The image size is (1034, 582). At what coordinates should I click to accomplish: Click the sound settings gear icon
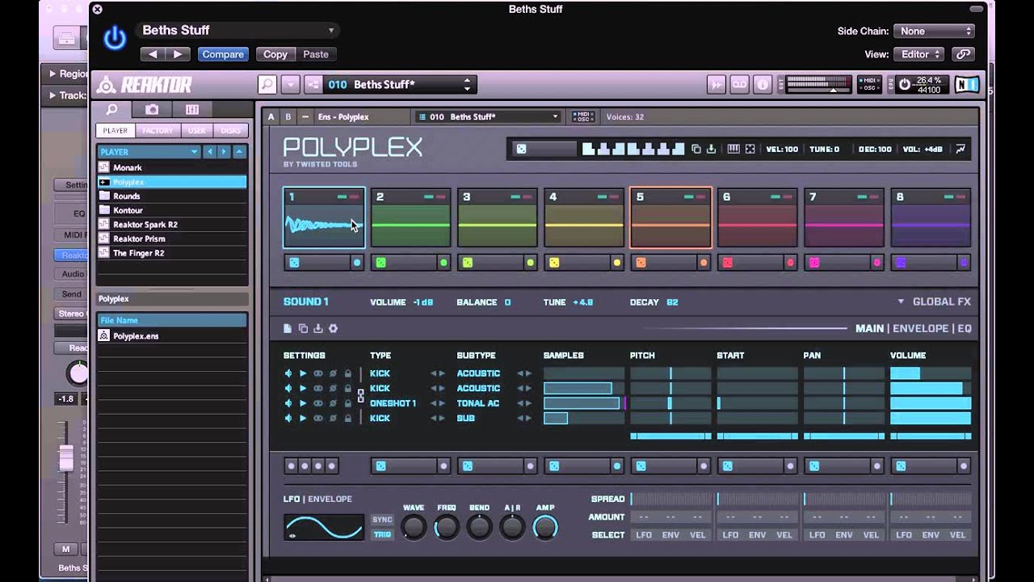333,328
